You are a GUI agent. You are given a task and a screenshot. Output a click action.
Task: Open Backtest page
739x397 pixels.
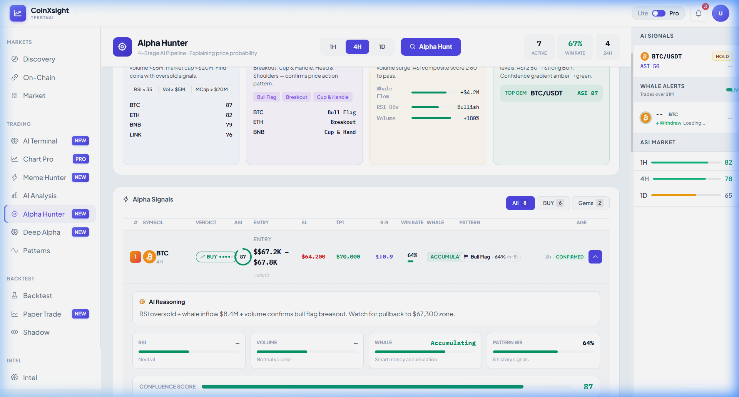coord(50,296)
